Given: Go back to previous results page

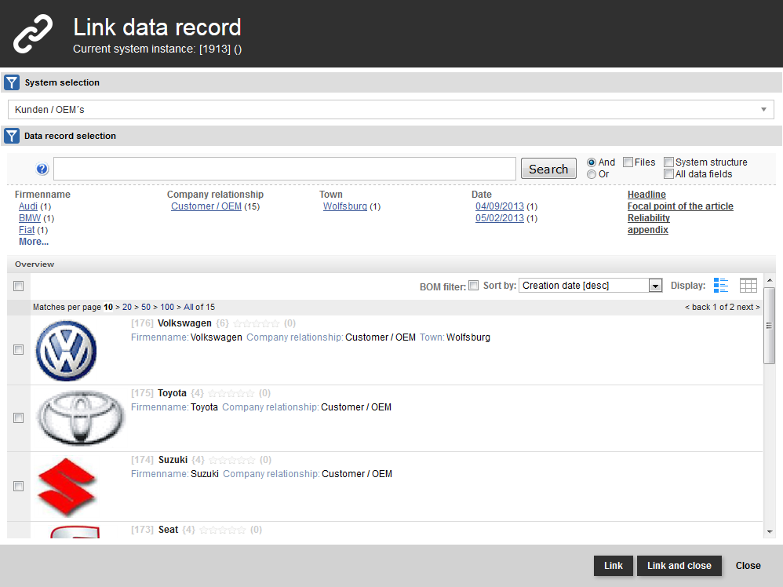Looking at the screenshot, I should pos(697,308).
